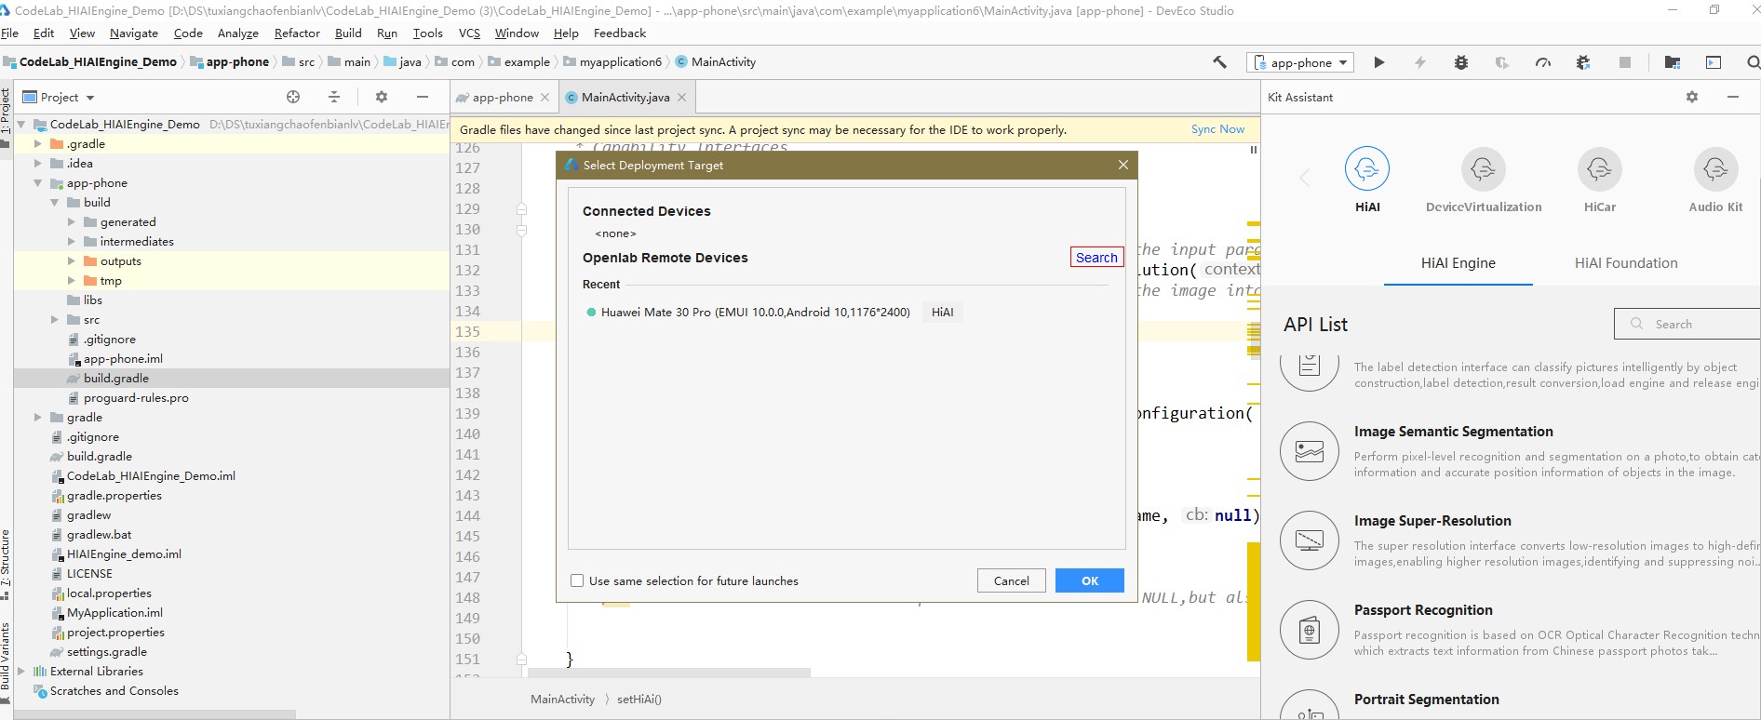Click the OK button in deployment dialog
This screenshot has width=1761, height=720.
pyautogui.click(x=1090, y=580)
